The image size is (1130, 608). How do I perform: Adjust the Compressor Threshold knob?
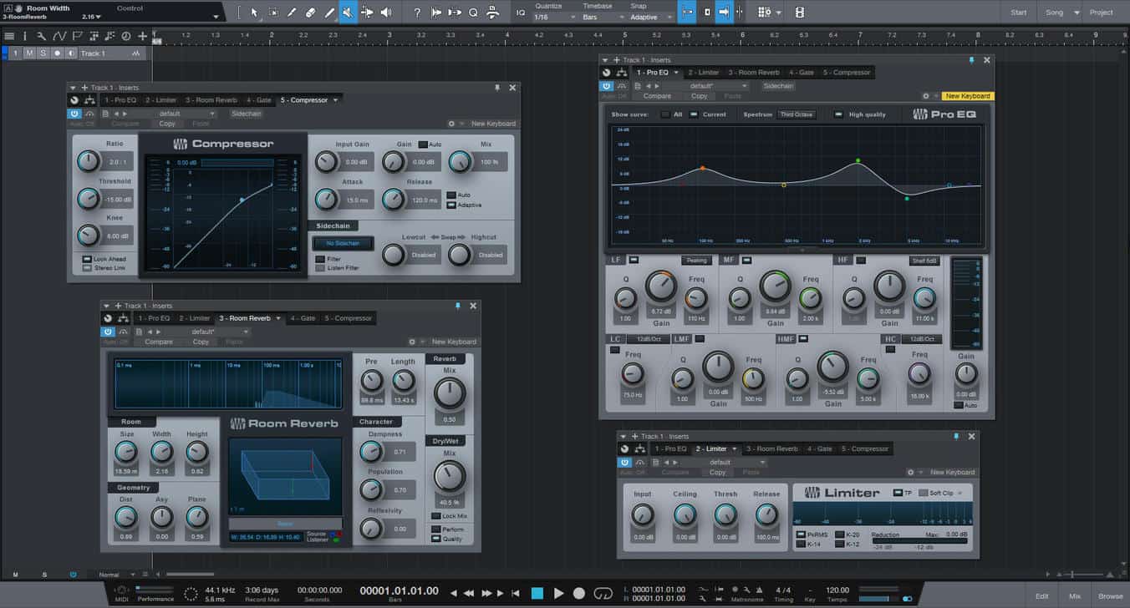tap(88, 199)
